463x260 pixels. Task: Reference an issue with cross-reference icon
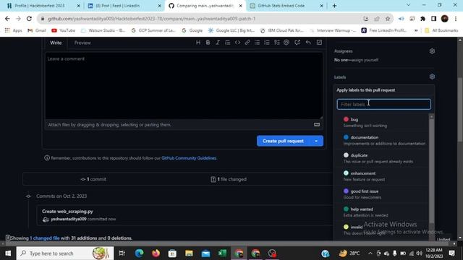click(x=297, y=43)
